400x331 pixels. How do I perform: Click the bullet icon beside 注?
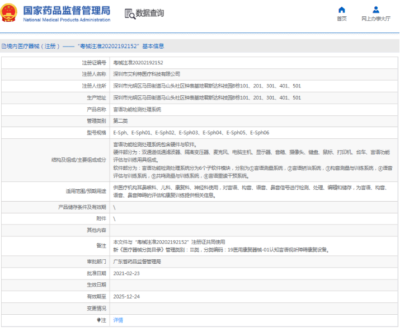(x=98, y=320)
